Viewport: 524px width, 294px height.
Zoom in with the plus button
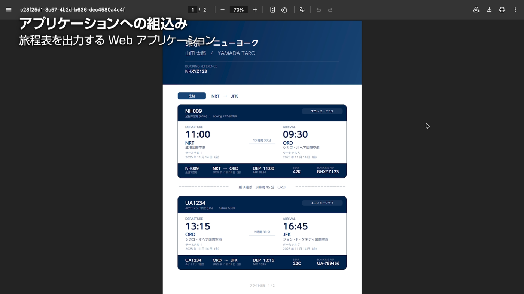click(255, 10)
